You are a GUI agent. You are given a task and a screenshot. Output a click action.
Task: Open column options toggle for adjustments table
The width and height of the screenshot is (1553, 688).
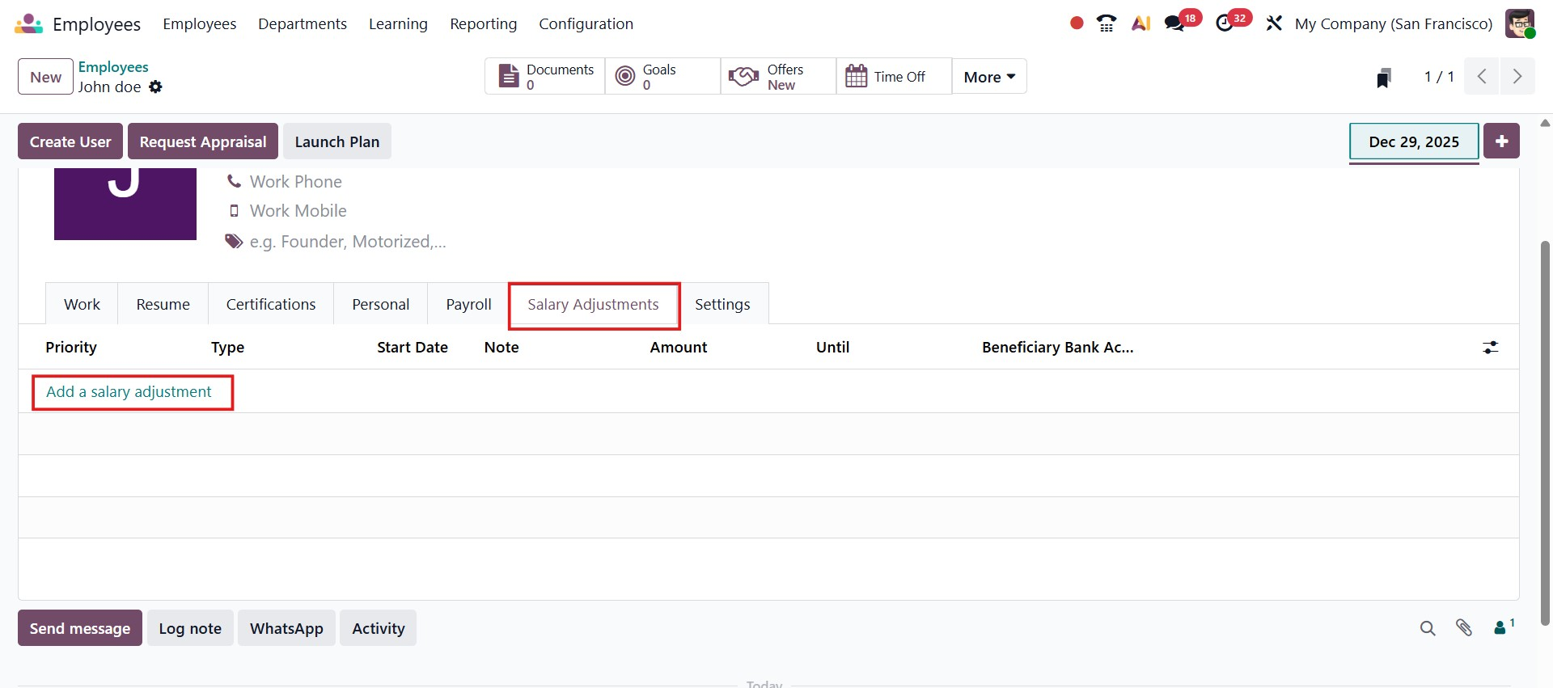click(1490, 348)
